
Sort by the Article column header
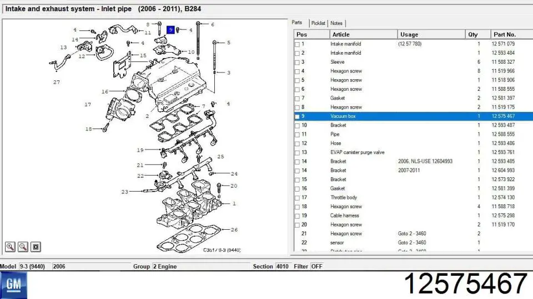363,34
